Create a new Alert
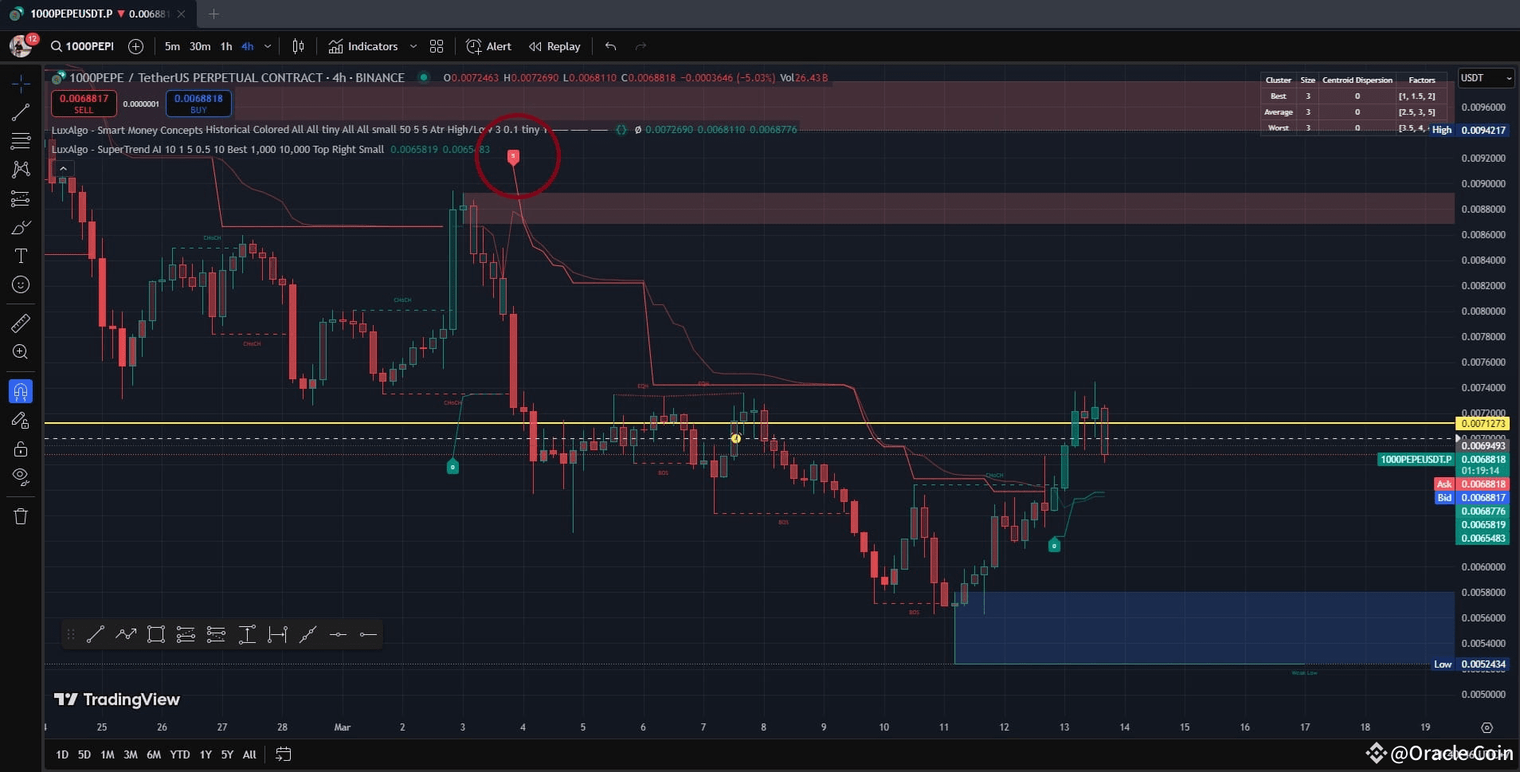The width and height of the screenshot is (1520, 772). pos(488,46)
